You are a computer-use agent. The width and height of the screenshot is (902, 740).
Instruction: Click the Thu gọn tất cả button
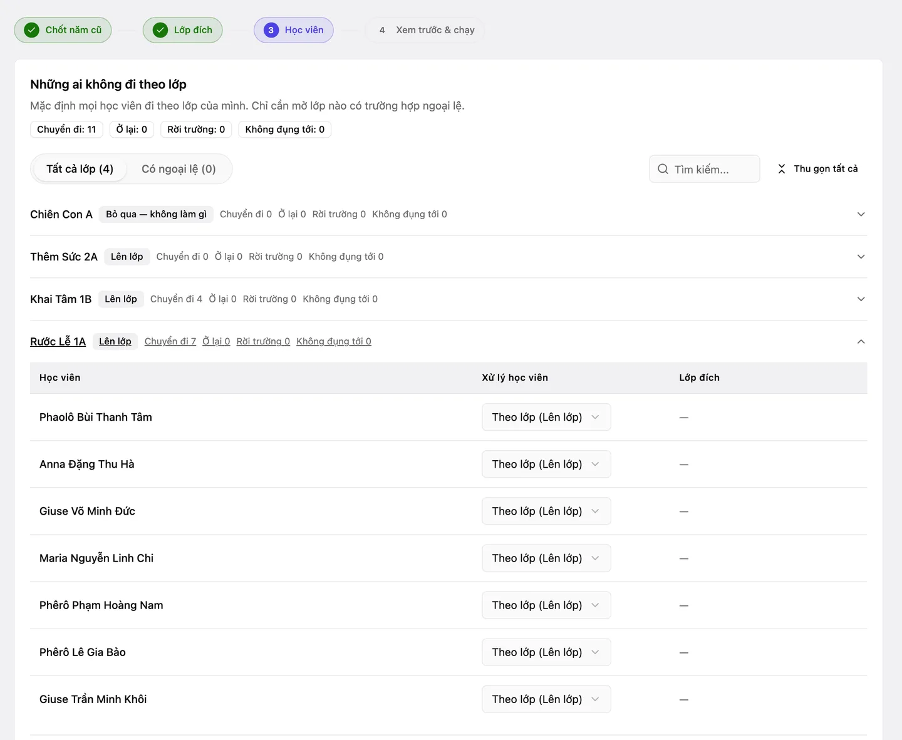[x=817, y=169]
